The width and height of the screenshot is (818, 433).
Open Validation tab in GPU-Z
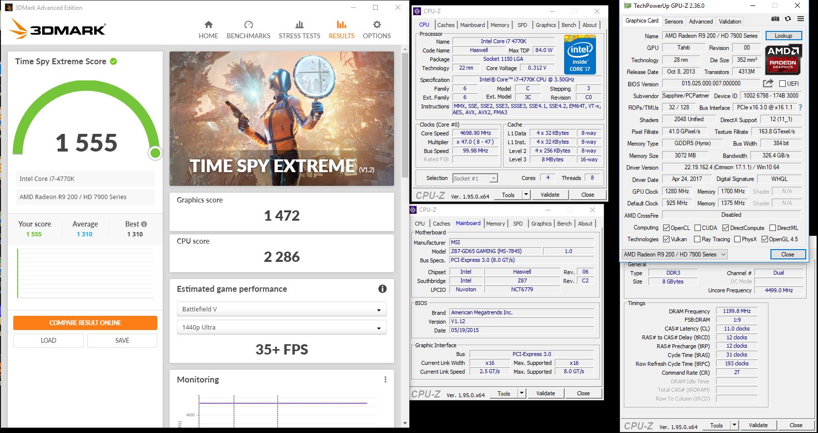(730, 22)
